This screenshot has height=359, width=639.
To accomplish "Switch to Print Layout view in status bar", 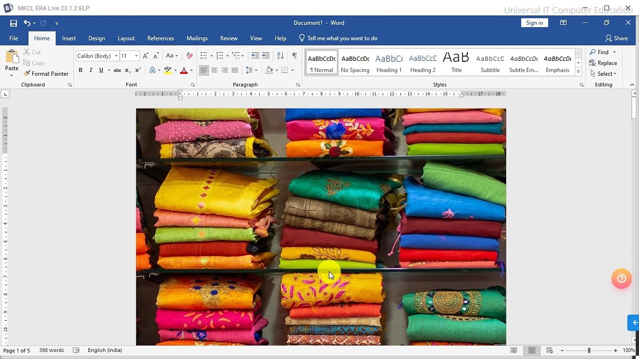I will point(532,351).
